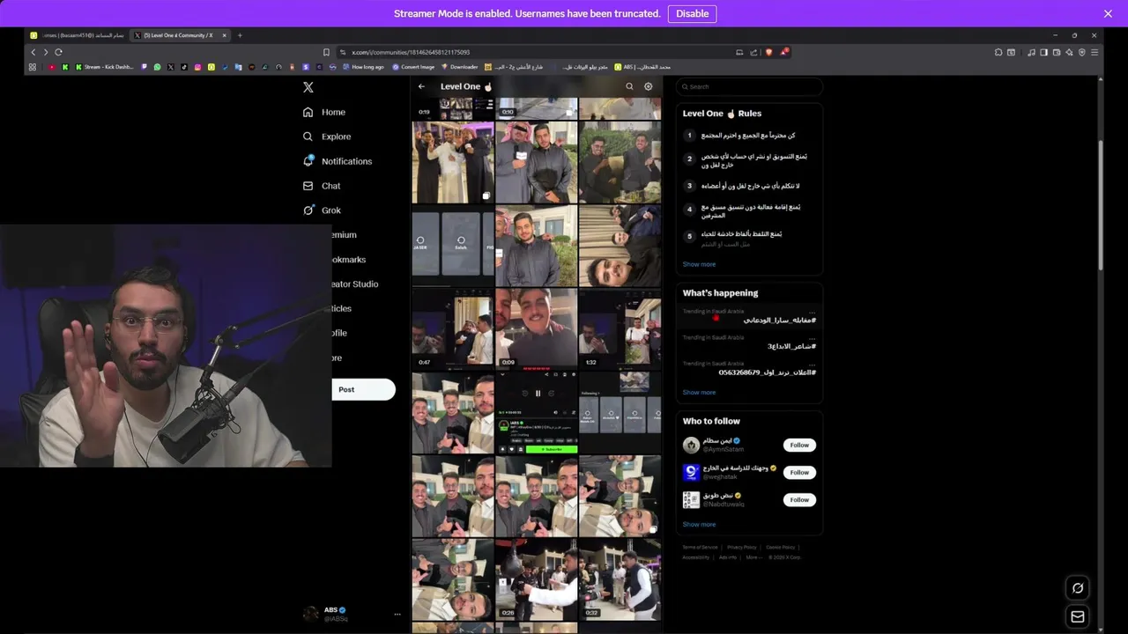1128x634 pixels.
Task: Open the Convert Image bookmark
Action: pos(413,67)
